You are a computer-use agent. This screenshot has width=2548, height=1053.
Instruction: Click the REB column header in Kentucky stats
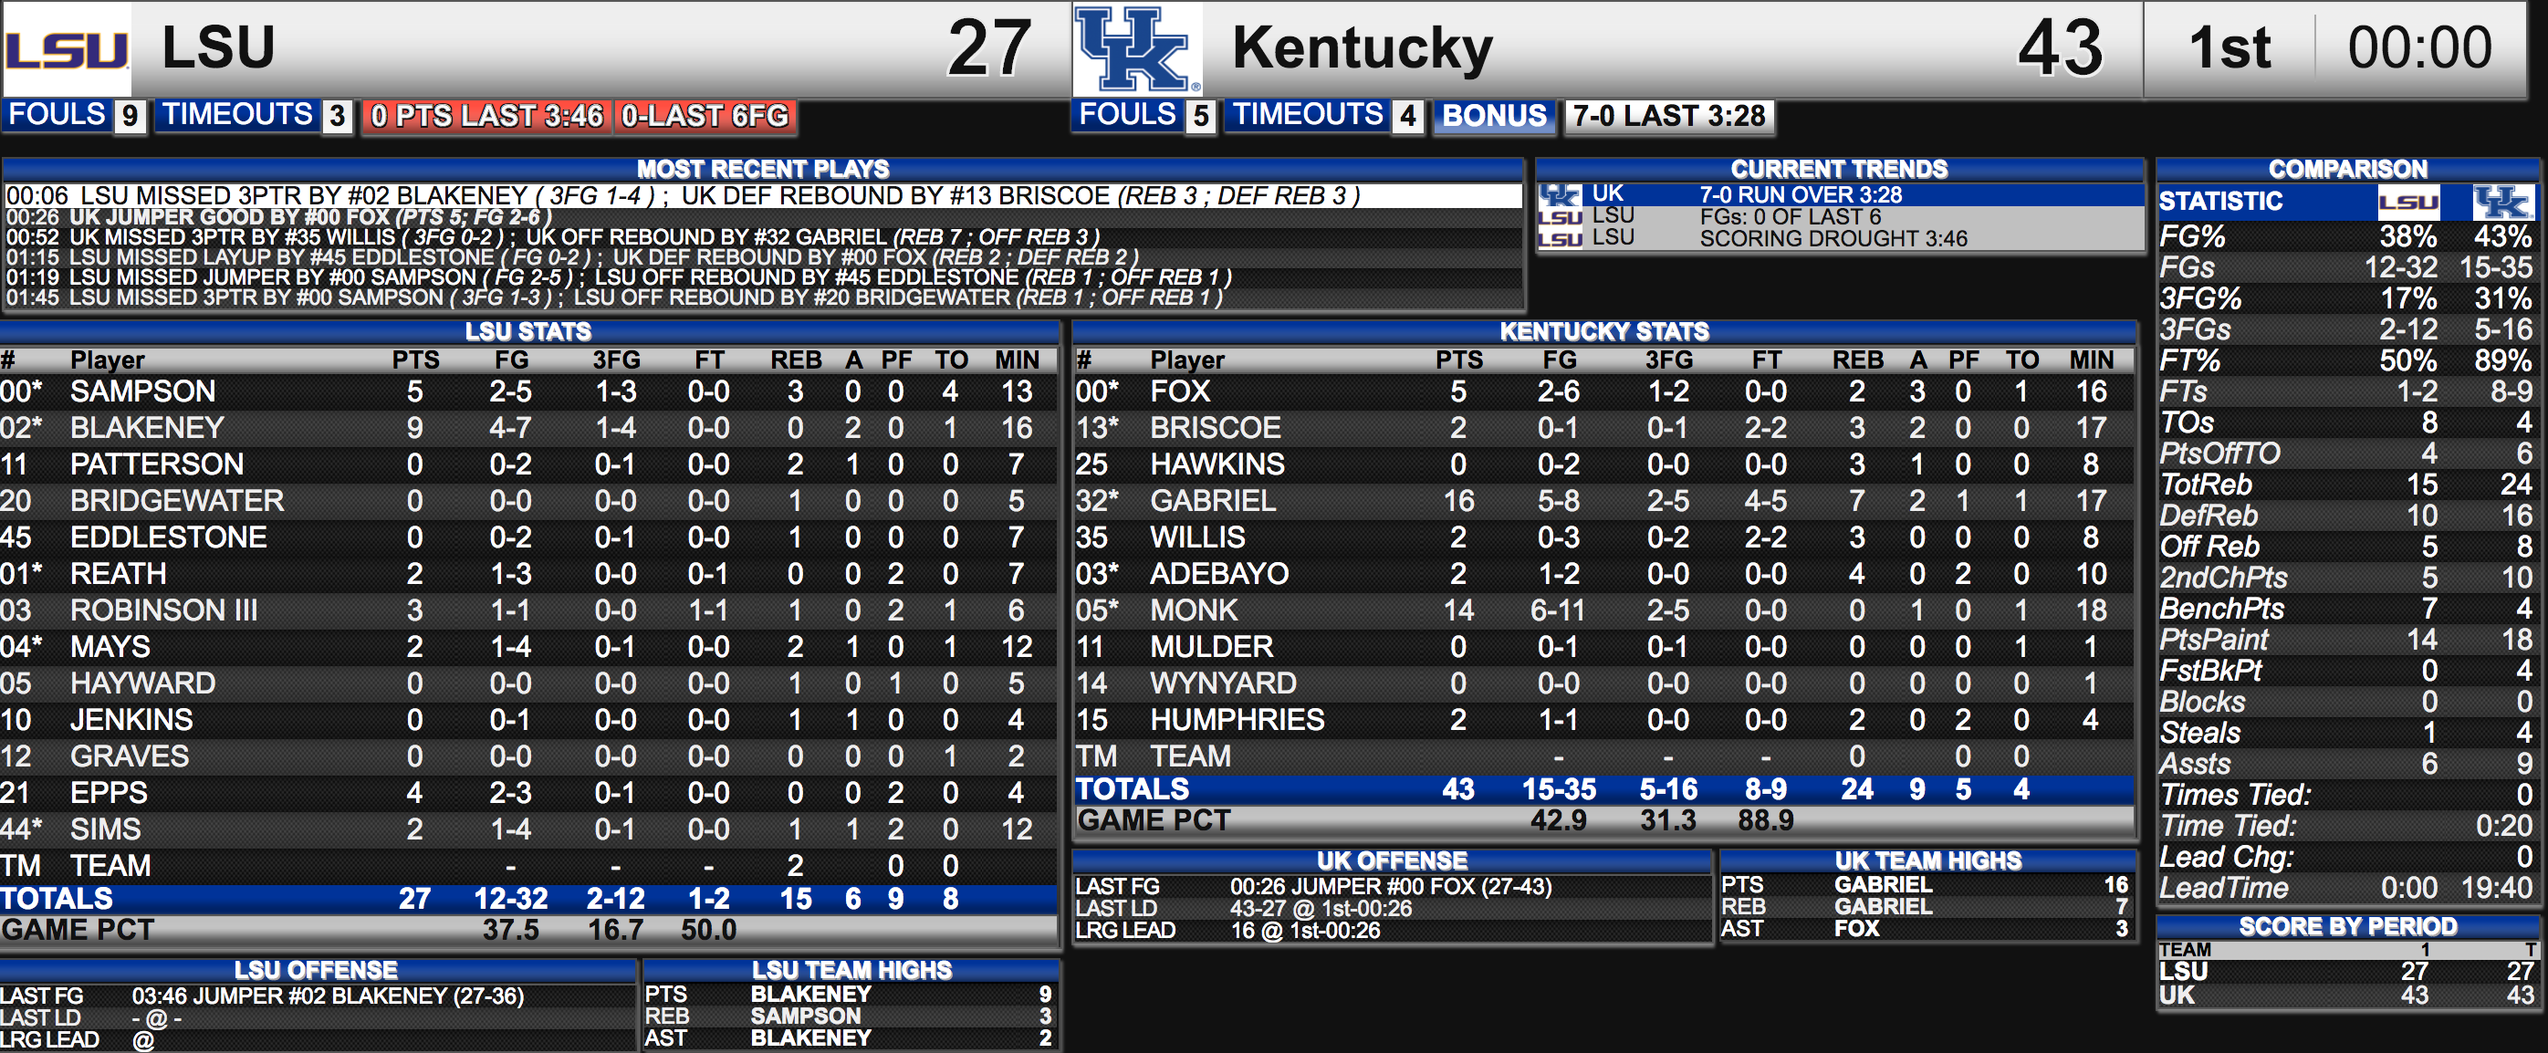pyautogui.click(x=1856, y=360)
